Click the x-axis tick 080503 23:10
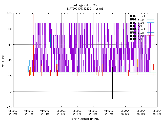This screenshot has height=121, width=162. [45, 112]
